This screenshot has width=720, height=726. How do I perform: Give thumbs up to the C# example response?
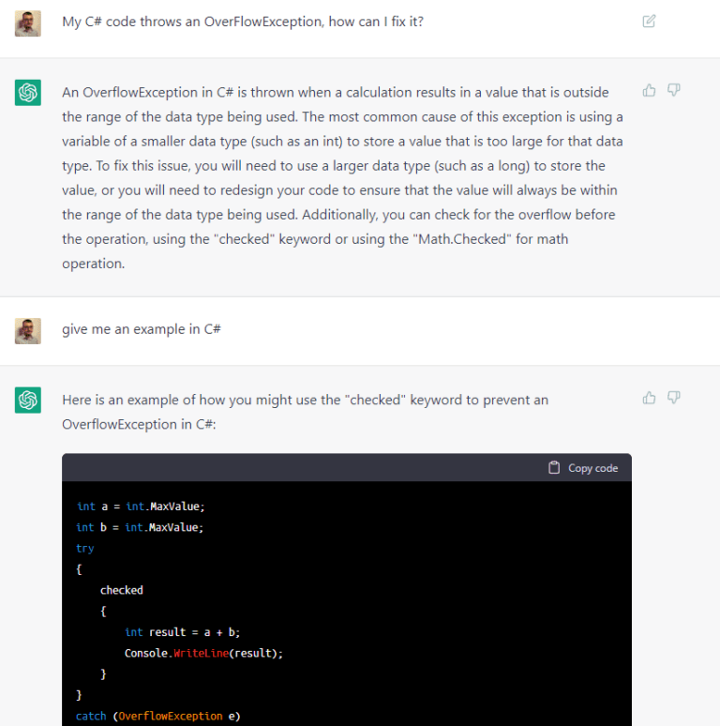coord(649,398)
